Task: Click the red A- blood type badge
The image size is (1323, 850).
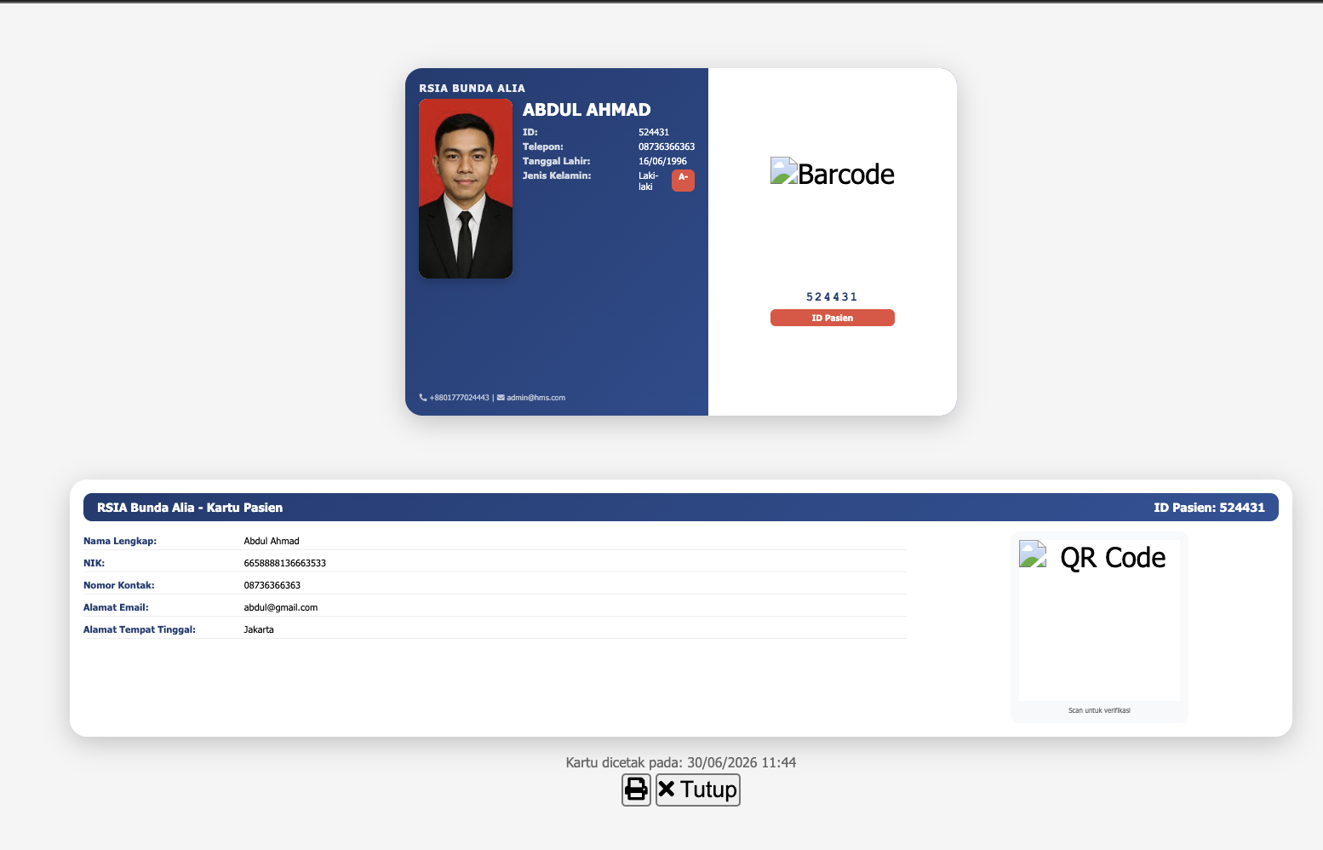Action: (x=683, y=181)
